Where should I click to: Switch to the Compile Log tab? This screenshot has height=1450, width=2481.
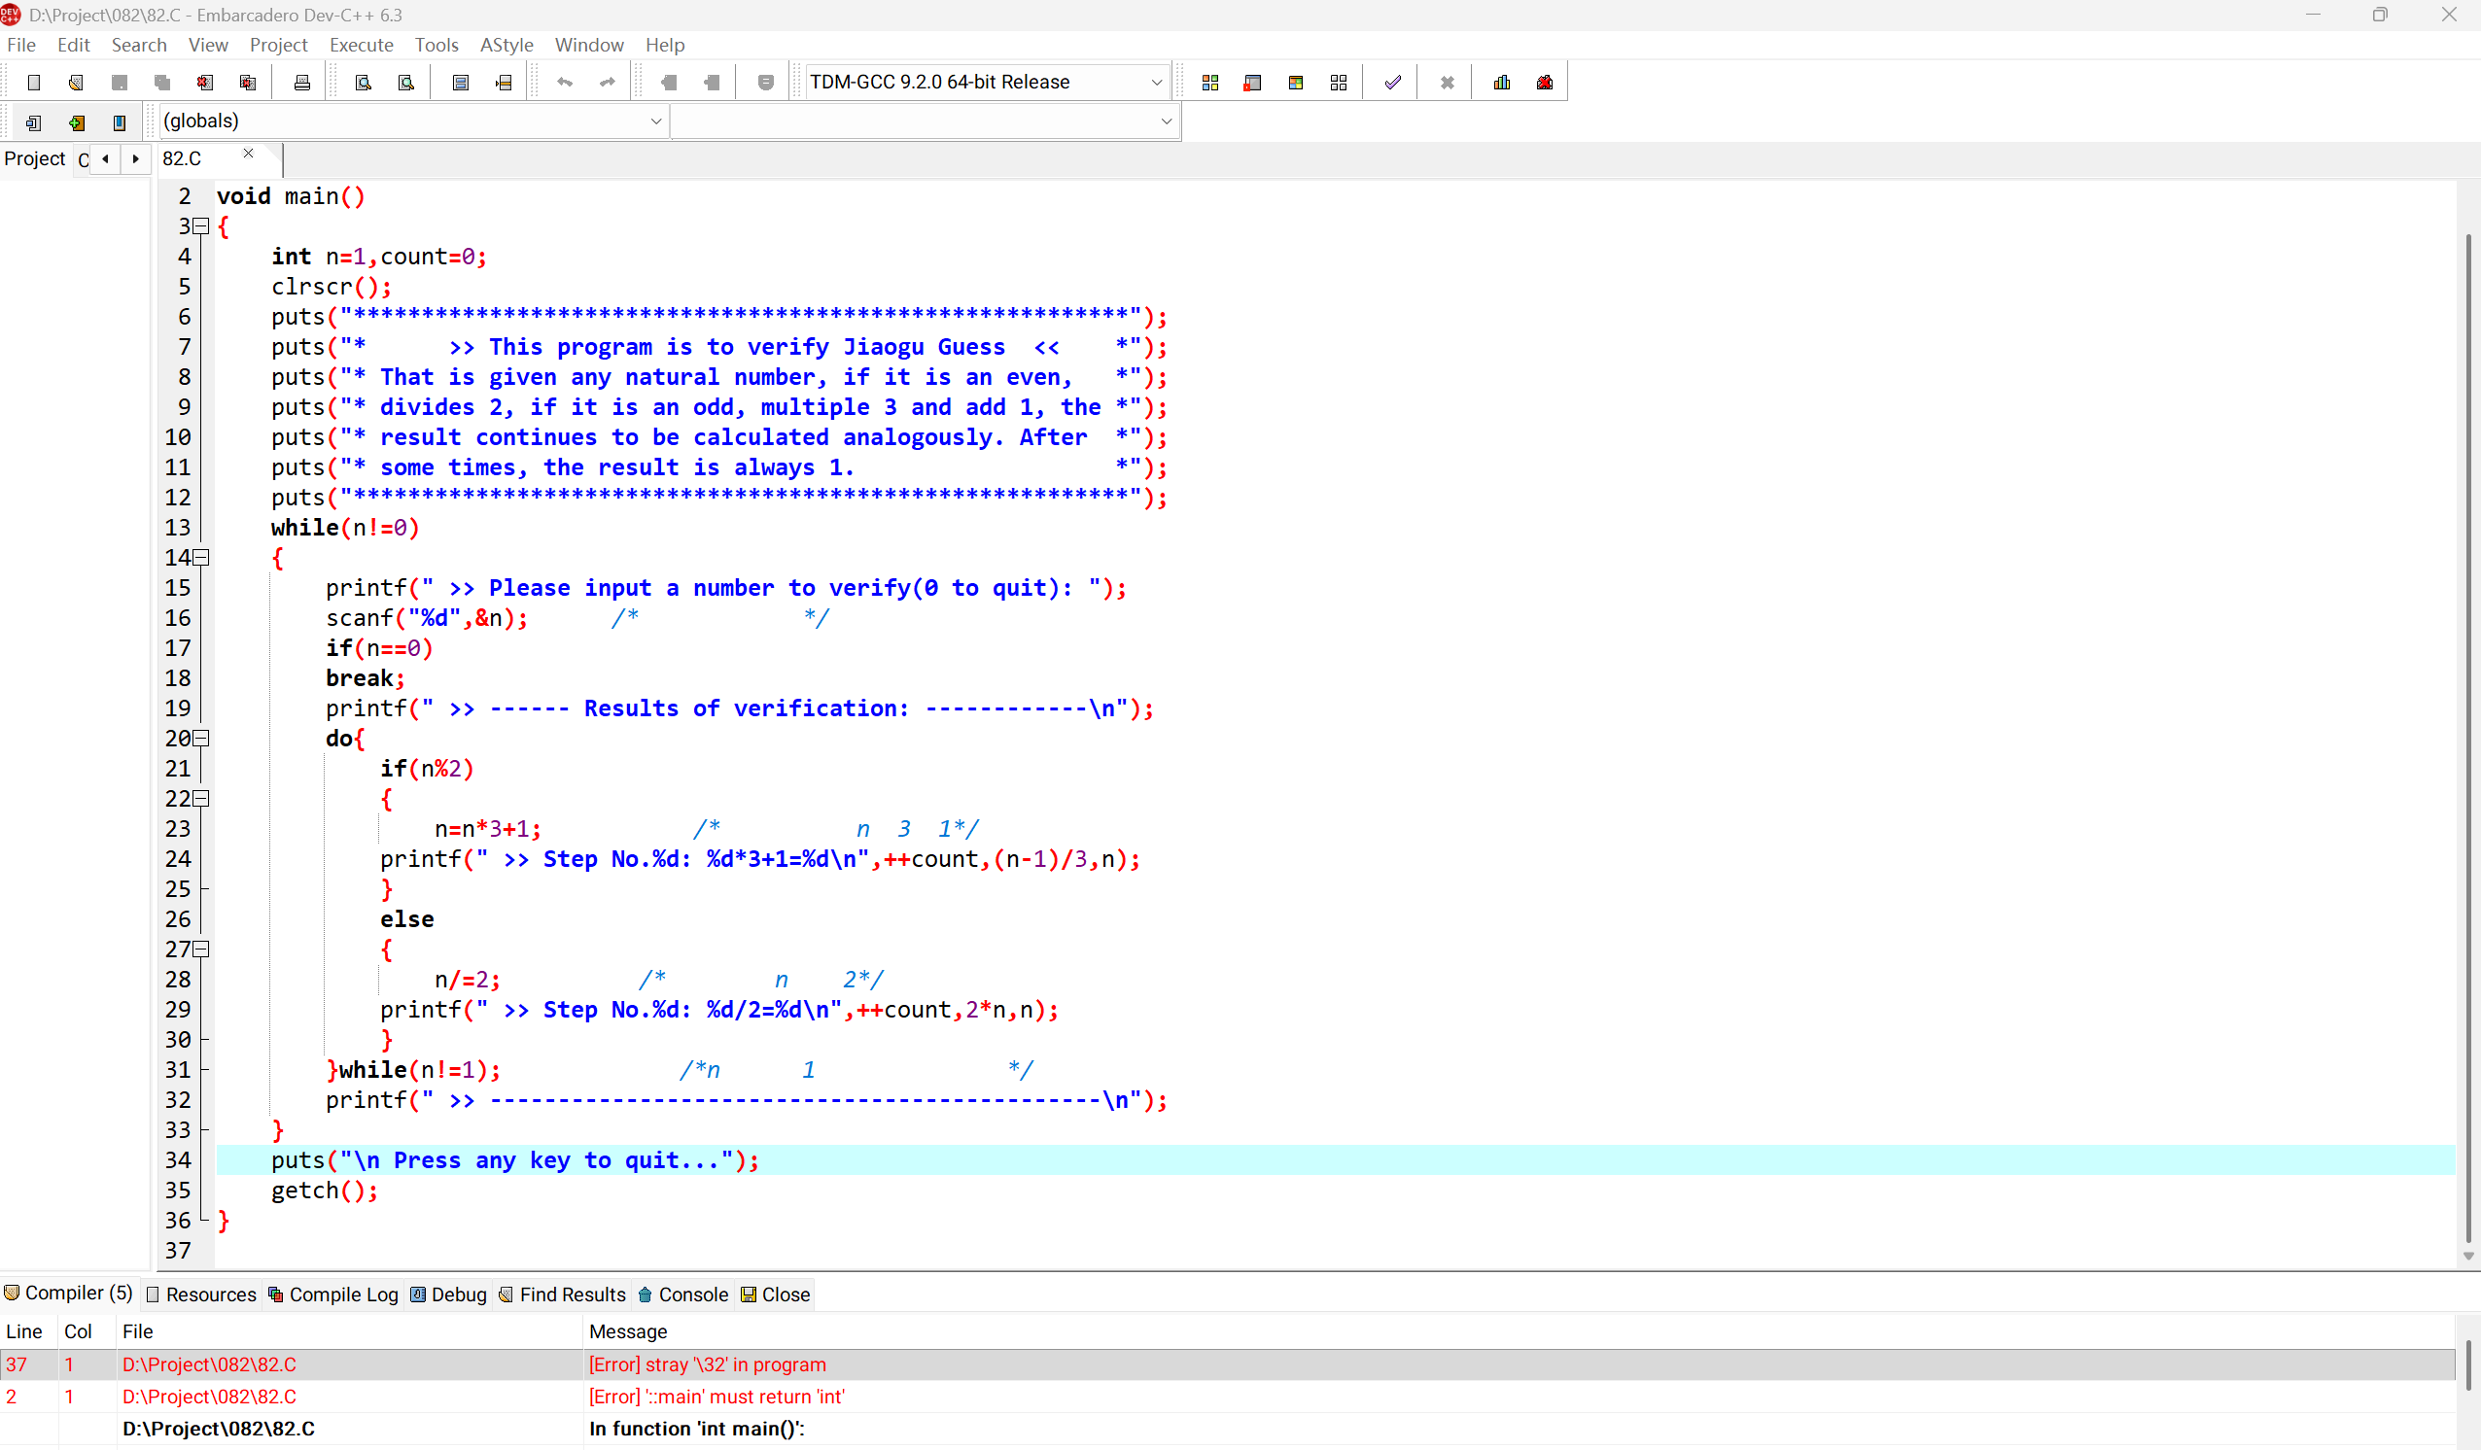tap(332, 1295)
